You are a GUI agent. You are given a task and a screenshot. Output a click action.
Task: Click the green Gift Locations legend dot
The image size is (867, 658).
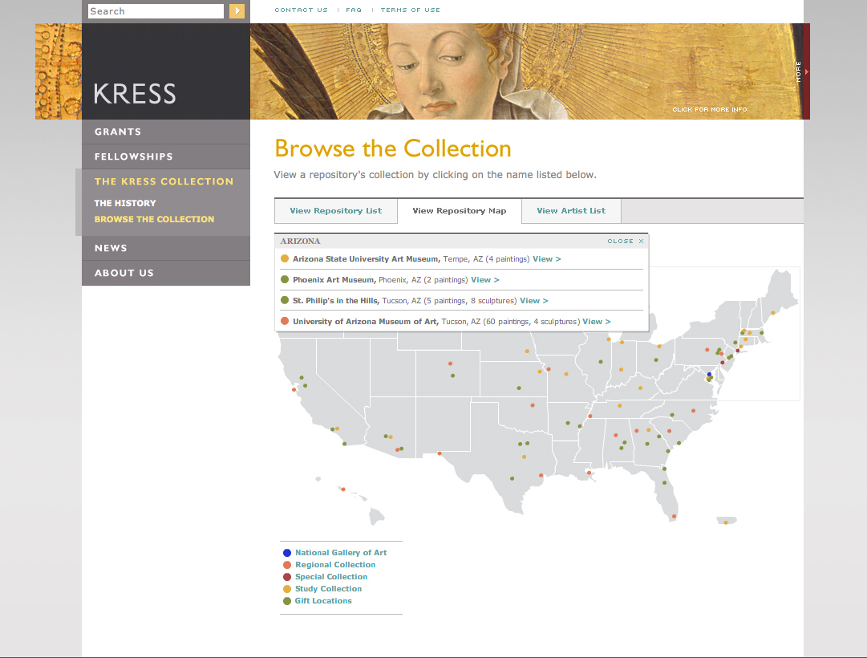287,601
